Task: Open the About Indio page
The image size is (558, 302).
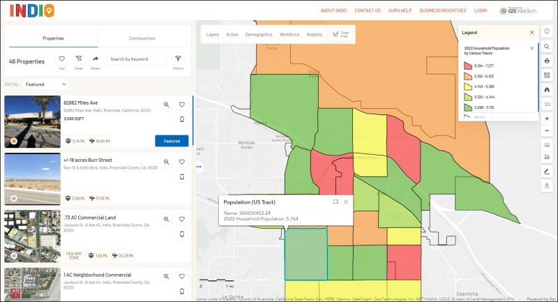Action: click(x=333, y=10)
